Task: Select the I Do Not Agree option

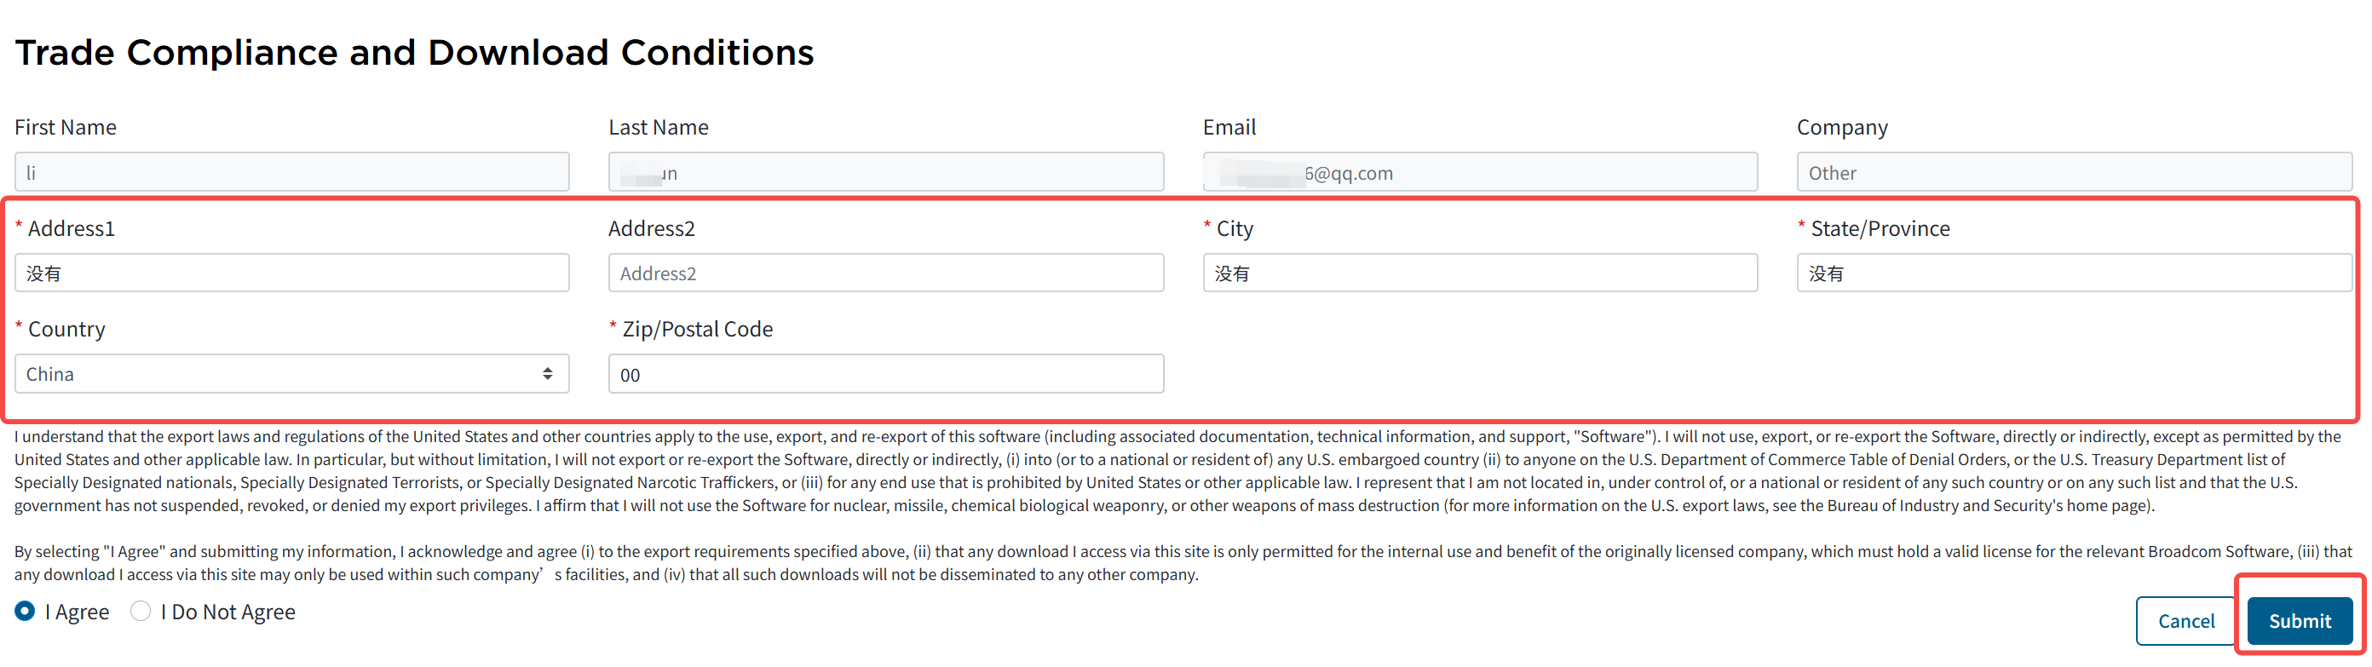Action: click(x=140, y=611)
